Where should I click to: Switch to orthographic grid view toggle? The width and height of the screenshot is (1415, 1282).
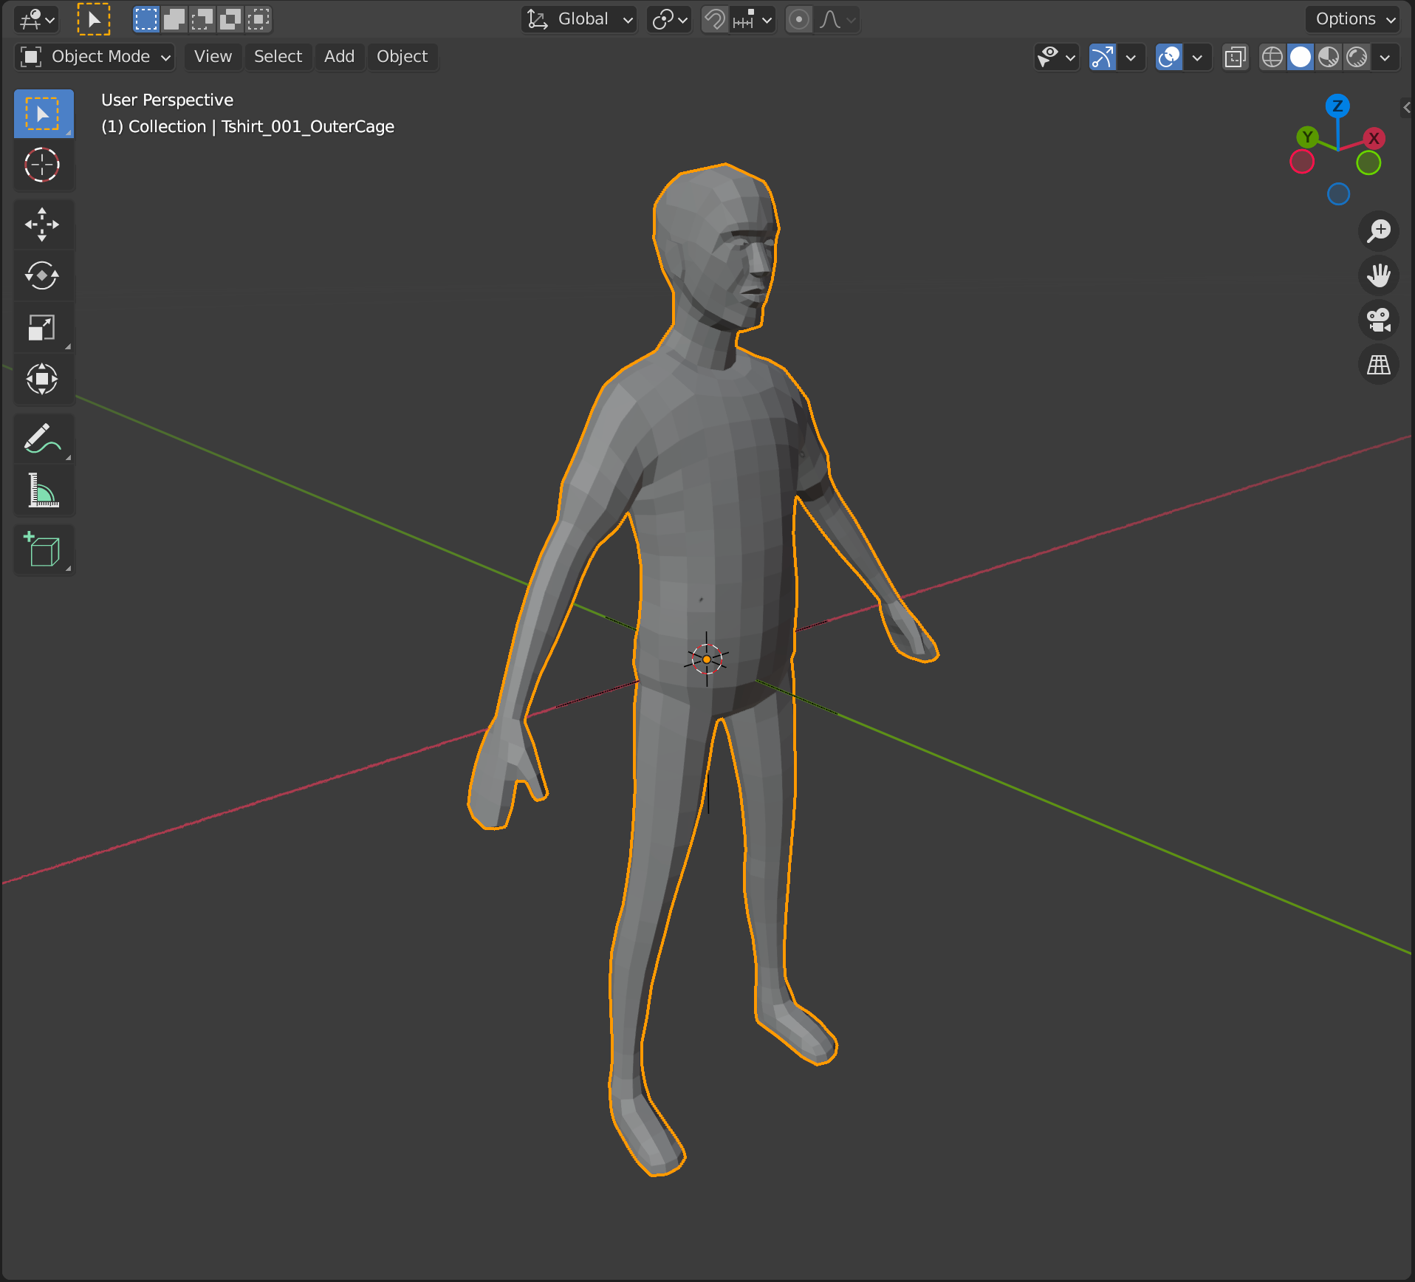pos(1378,365)
